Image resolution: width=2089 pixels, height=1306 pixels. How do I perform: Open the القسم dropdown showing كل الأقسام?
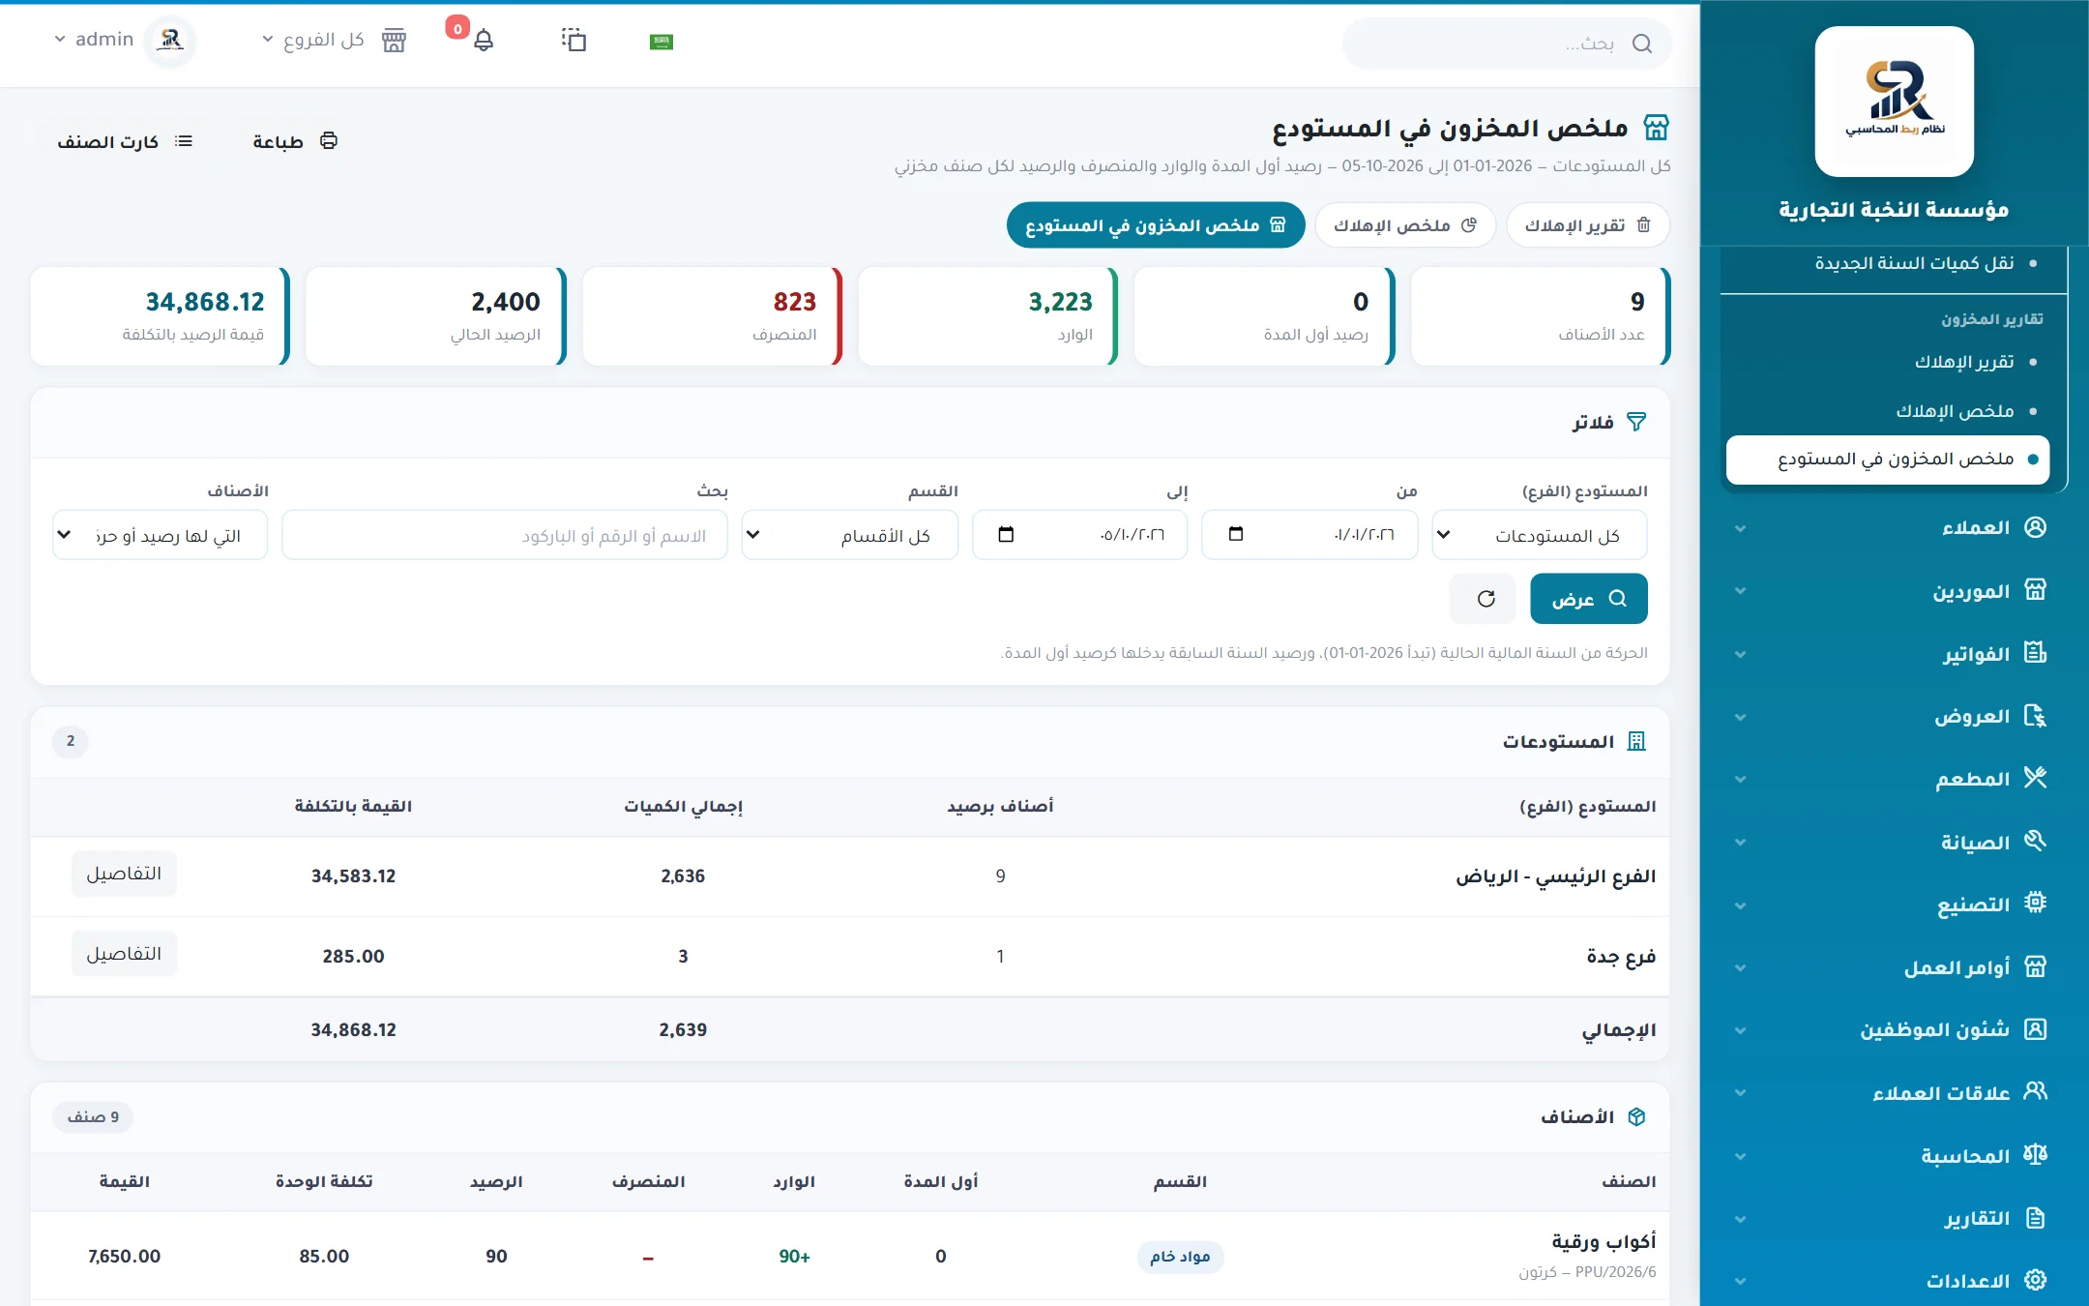849,535
